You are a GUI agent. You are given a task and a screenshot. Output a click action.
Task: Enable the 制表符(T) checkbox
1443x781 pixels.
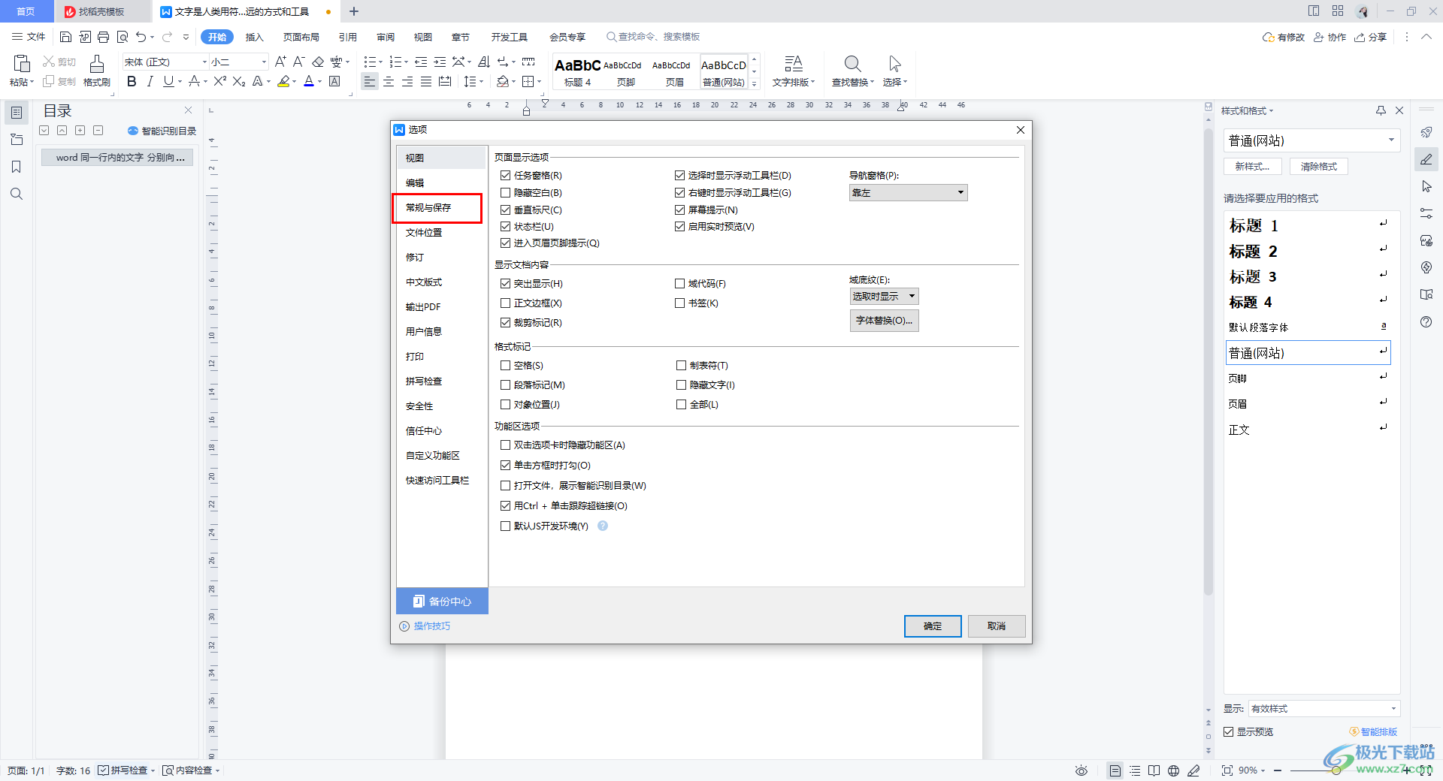click(x=682, y=365)
